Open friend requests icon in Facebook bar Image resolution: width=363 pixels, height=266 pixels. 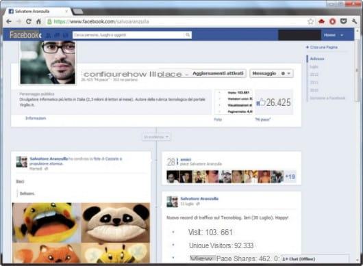pos(49,35)
